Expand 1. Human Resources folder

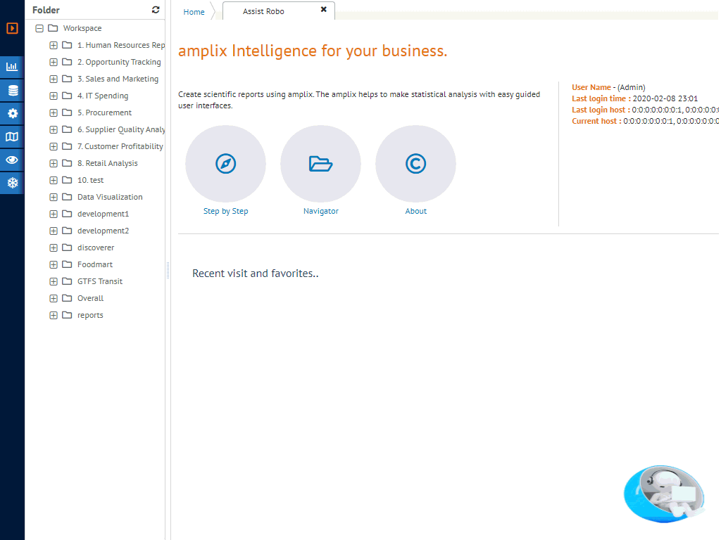[x=54, y=46]
